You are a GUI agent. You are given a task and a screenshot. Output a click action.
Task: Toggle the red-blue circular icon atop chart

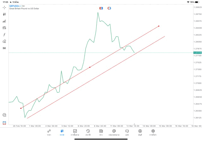coord(109,8)
